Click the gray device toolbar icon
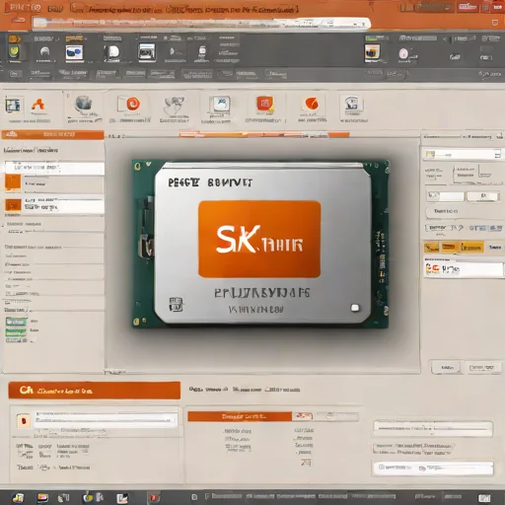 point(352,105)
